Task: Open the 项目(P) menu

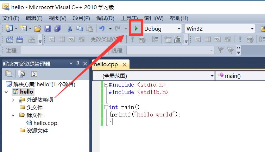Action: [x=81, y=18]
